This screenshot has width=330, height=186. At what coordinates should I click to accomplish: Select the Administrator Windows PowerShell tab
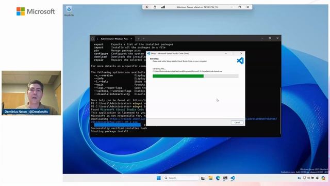pyautogui.click(x=114, y=39)
